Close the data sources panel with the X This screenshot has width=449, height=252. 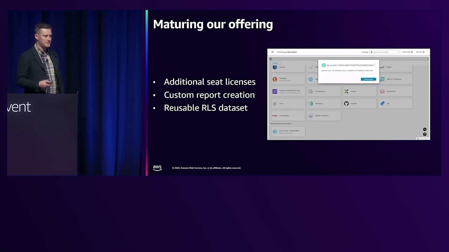[x=428, y=59]
